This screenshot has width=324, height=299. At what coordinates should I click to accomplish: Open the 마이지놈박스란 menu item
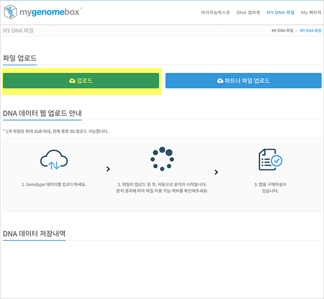pos(215,12)
